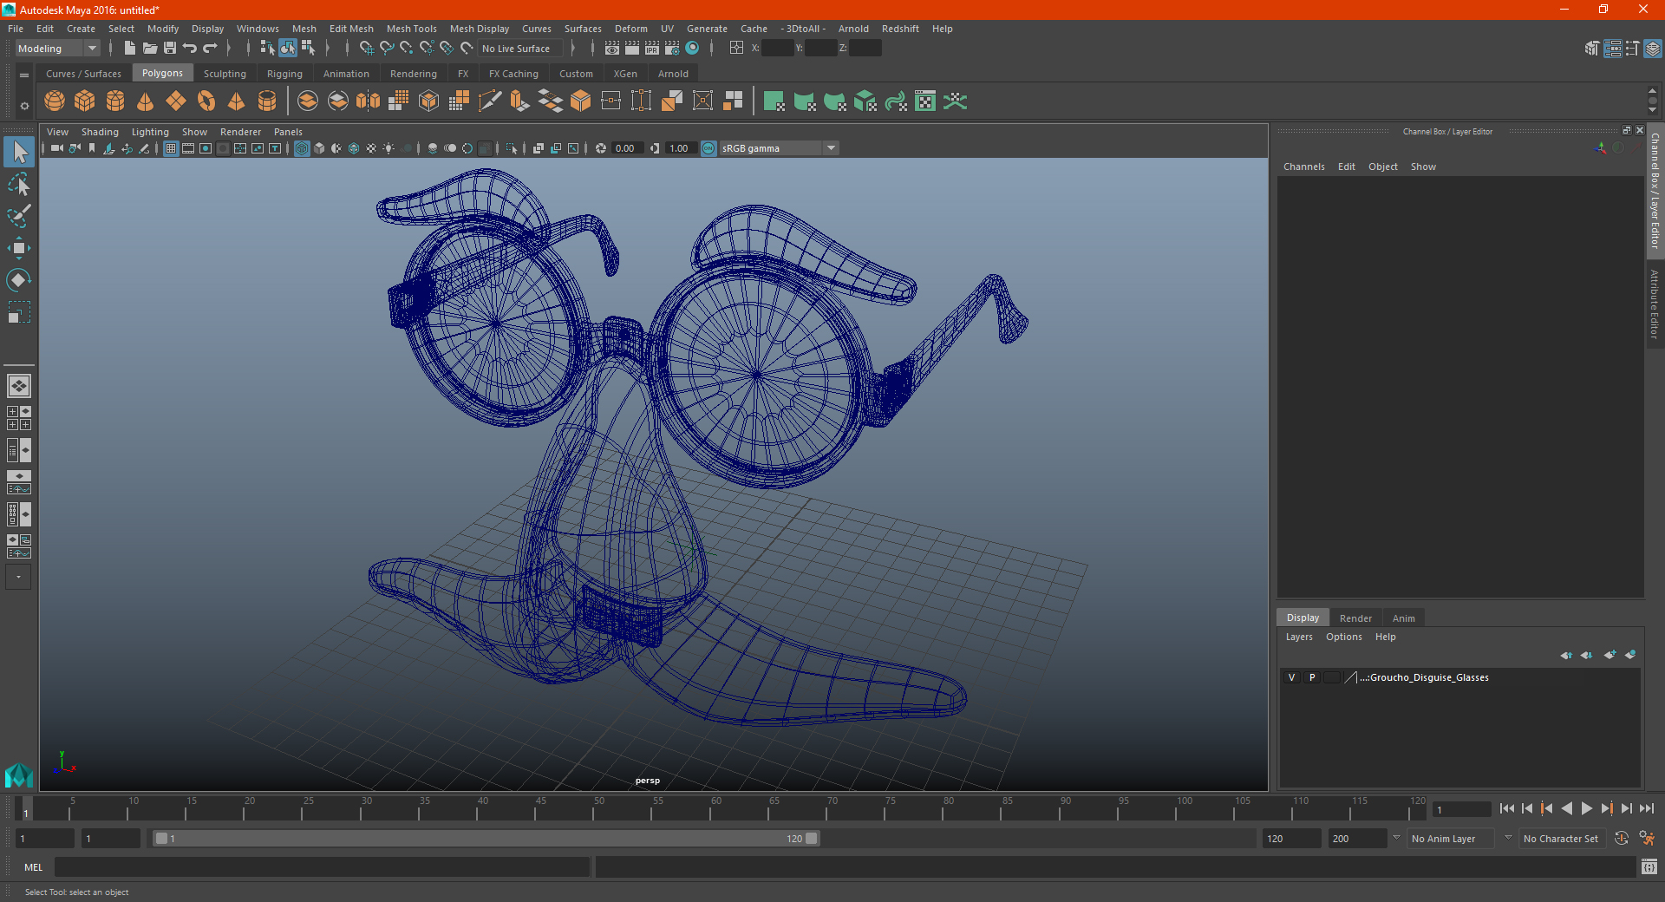
Task: Activate the Scale tool in the toolbox
Action: click(19, 312)
